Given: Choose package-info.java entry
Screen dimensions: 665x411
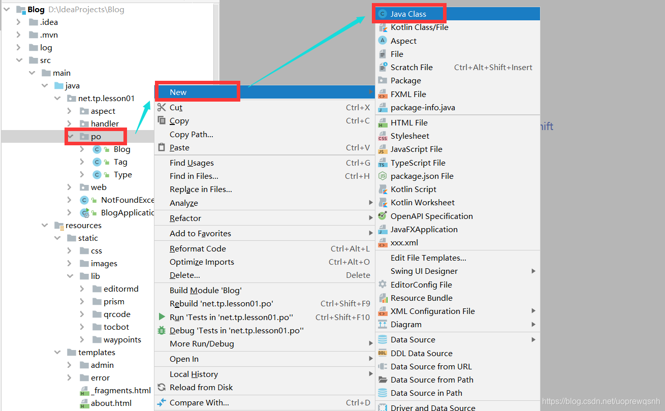Looking at the screenshot, I should click(x=458, y=107).
